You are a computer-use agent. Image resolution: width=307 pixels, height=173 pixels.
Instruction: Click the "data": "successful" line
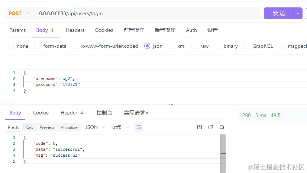[59, 149]
